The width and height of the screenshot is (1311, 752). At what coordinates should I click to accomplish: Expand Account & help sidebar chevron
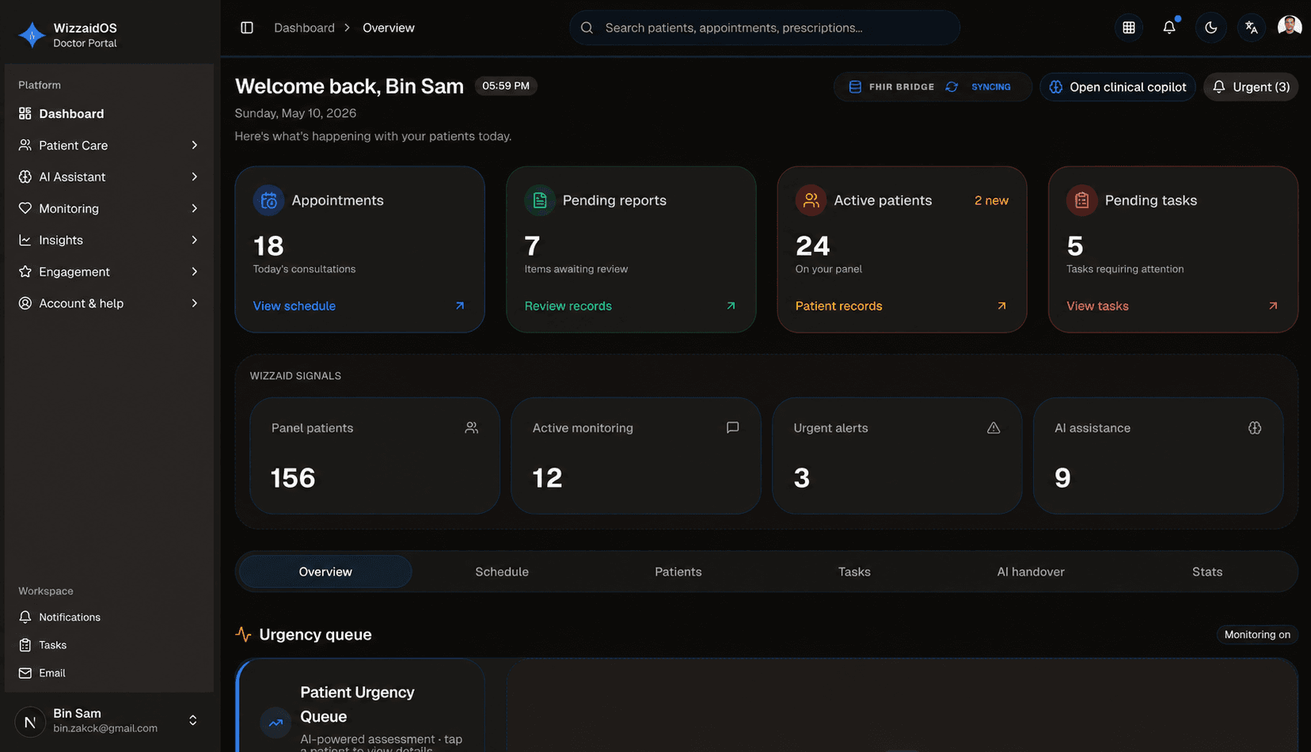[x=194, y=303]
